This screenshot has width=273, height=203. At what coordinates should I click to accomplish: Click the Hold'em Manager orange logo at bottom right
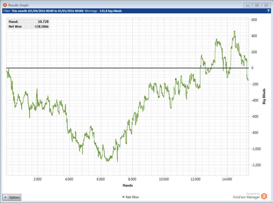coord(264,196)
